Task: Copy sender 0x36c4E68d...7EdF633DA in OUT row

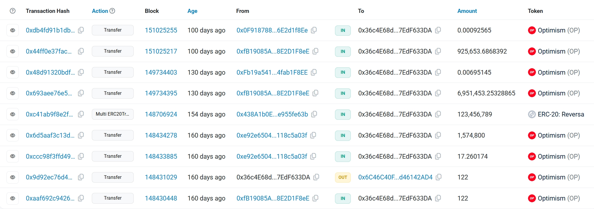Action: coord(316,177)
